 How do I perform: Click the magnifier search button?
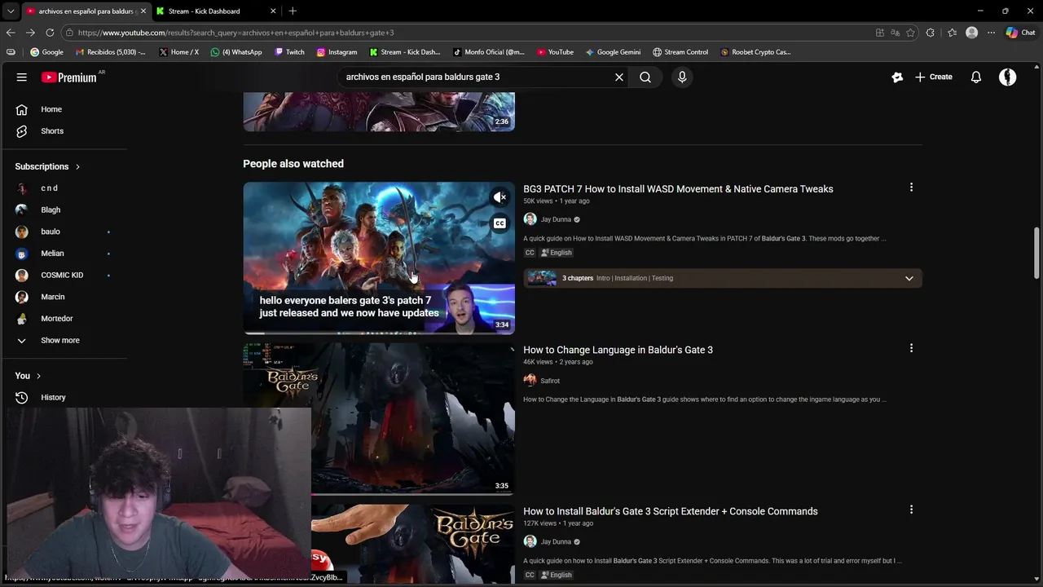(645, 77)
